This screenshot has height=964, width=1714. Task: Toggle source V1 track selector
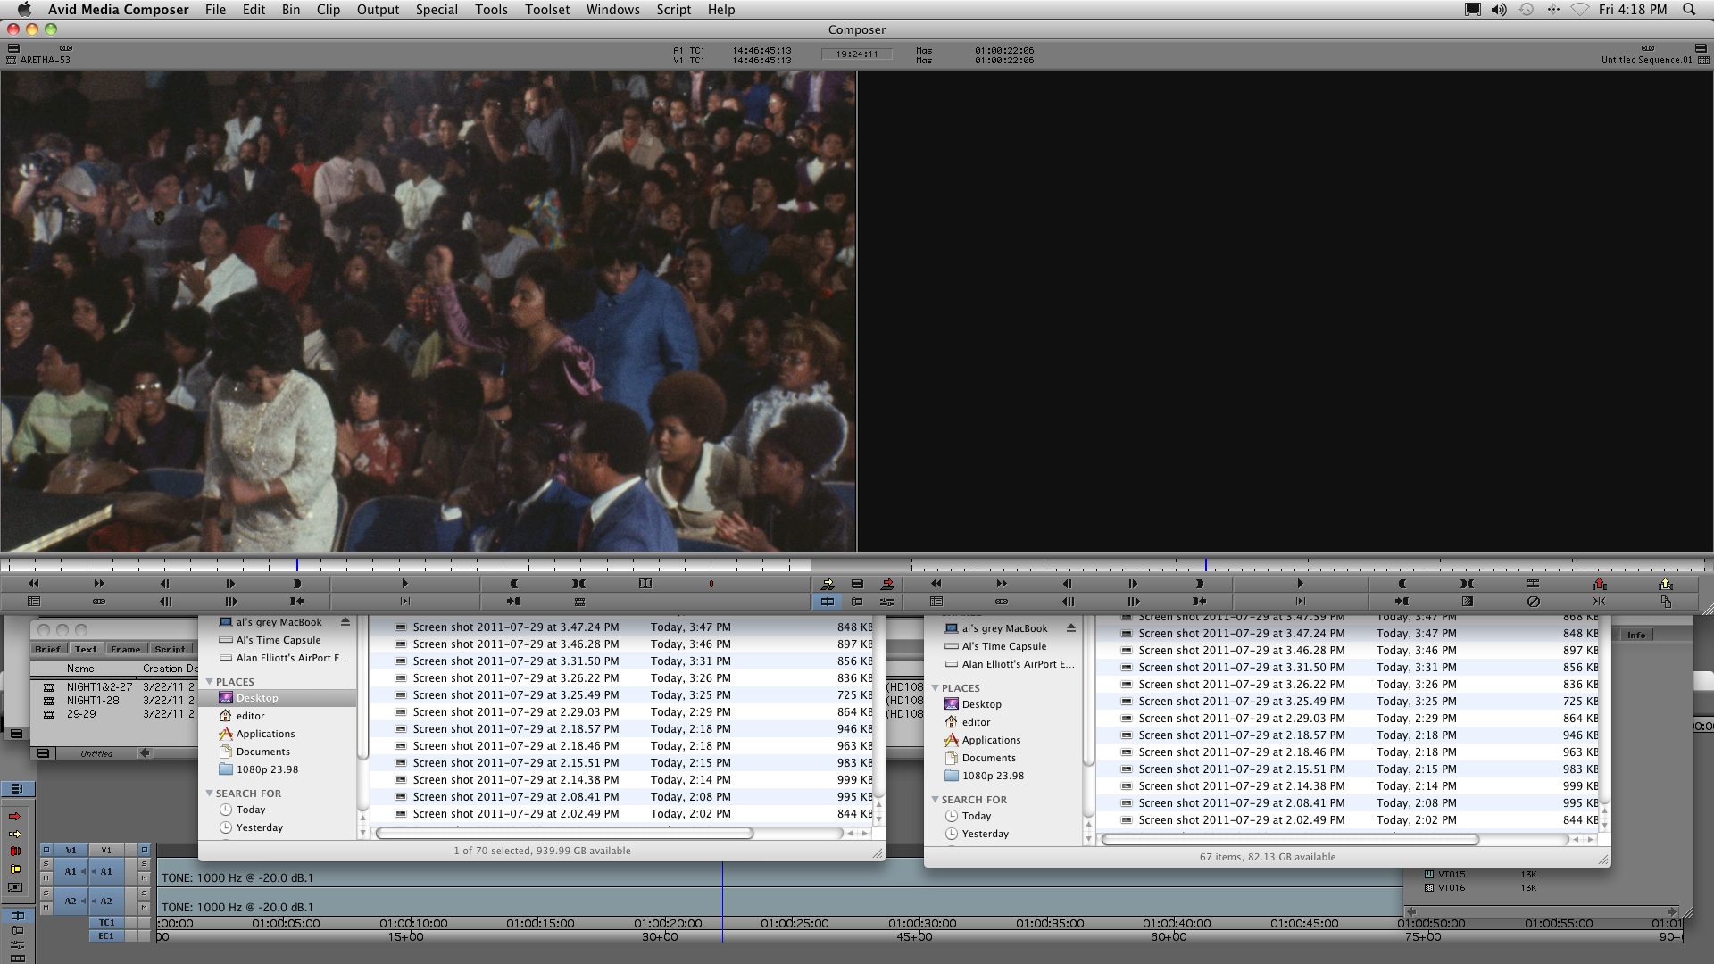[71, 850]
